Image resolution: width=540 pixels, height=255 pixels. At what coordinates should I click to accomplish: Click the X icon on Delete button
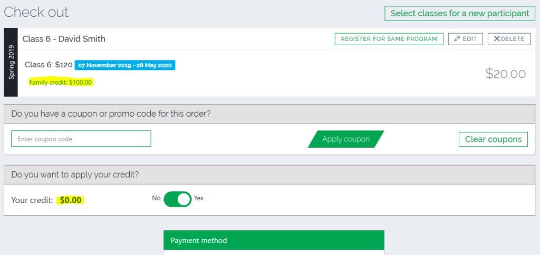(497, 39)
